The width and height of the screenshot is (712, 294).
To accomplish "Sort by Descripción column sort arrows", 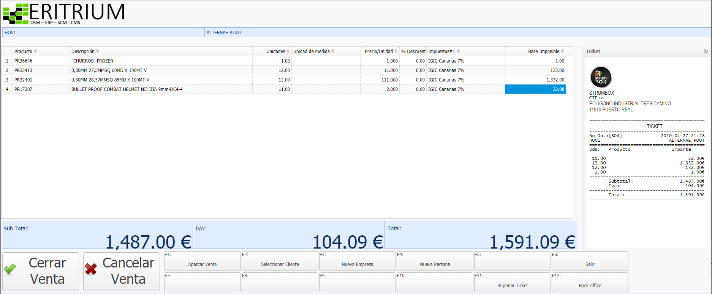I will (x=98, y=51).
